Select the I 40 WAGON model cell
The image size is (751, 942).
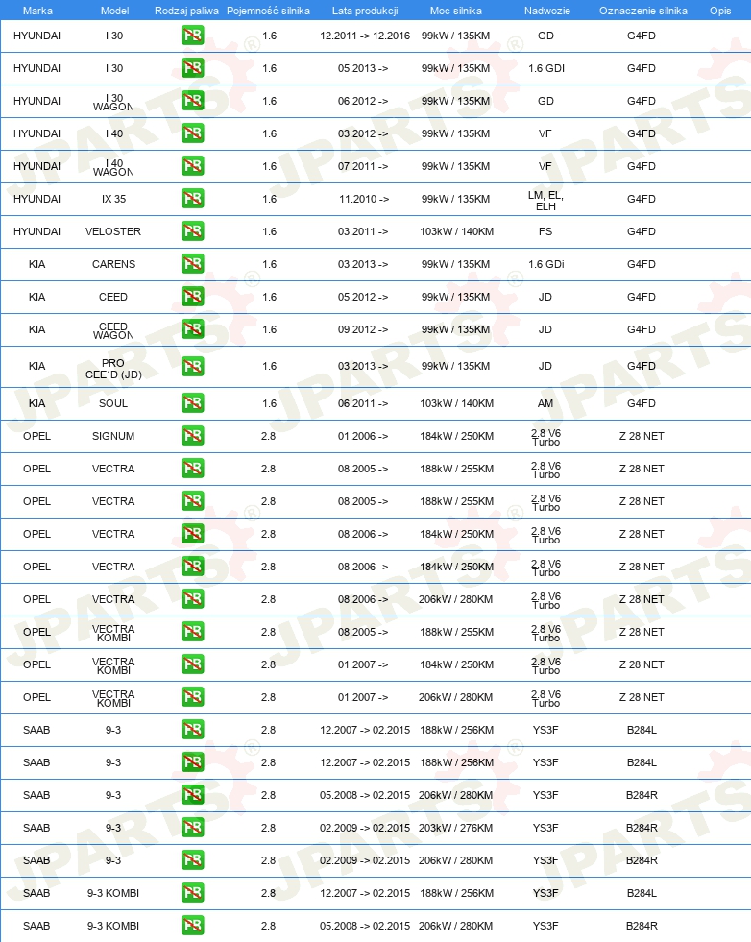click(113, 168)
